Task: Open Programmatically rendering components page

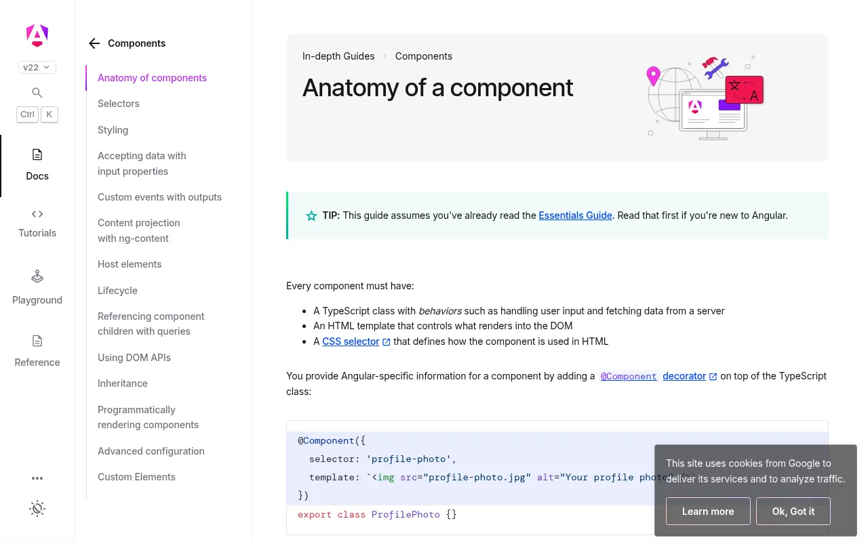Action: click(148, 417)
